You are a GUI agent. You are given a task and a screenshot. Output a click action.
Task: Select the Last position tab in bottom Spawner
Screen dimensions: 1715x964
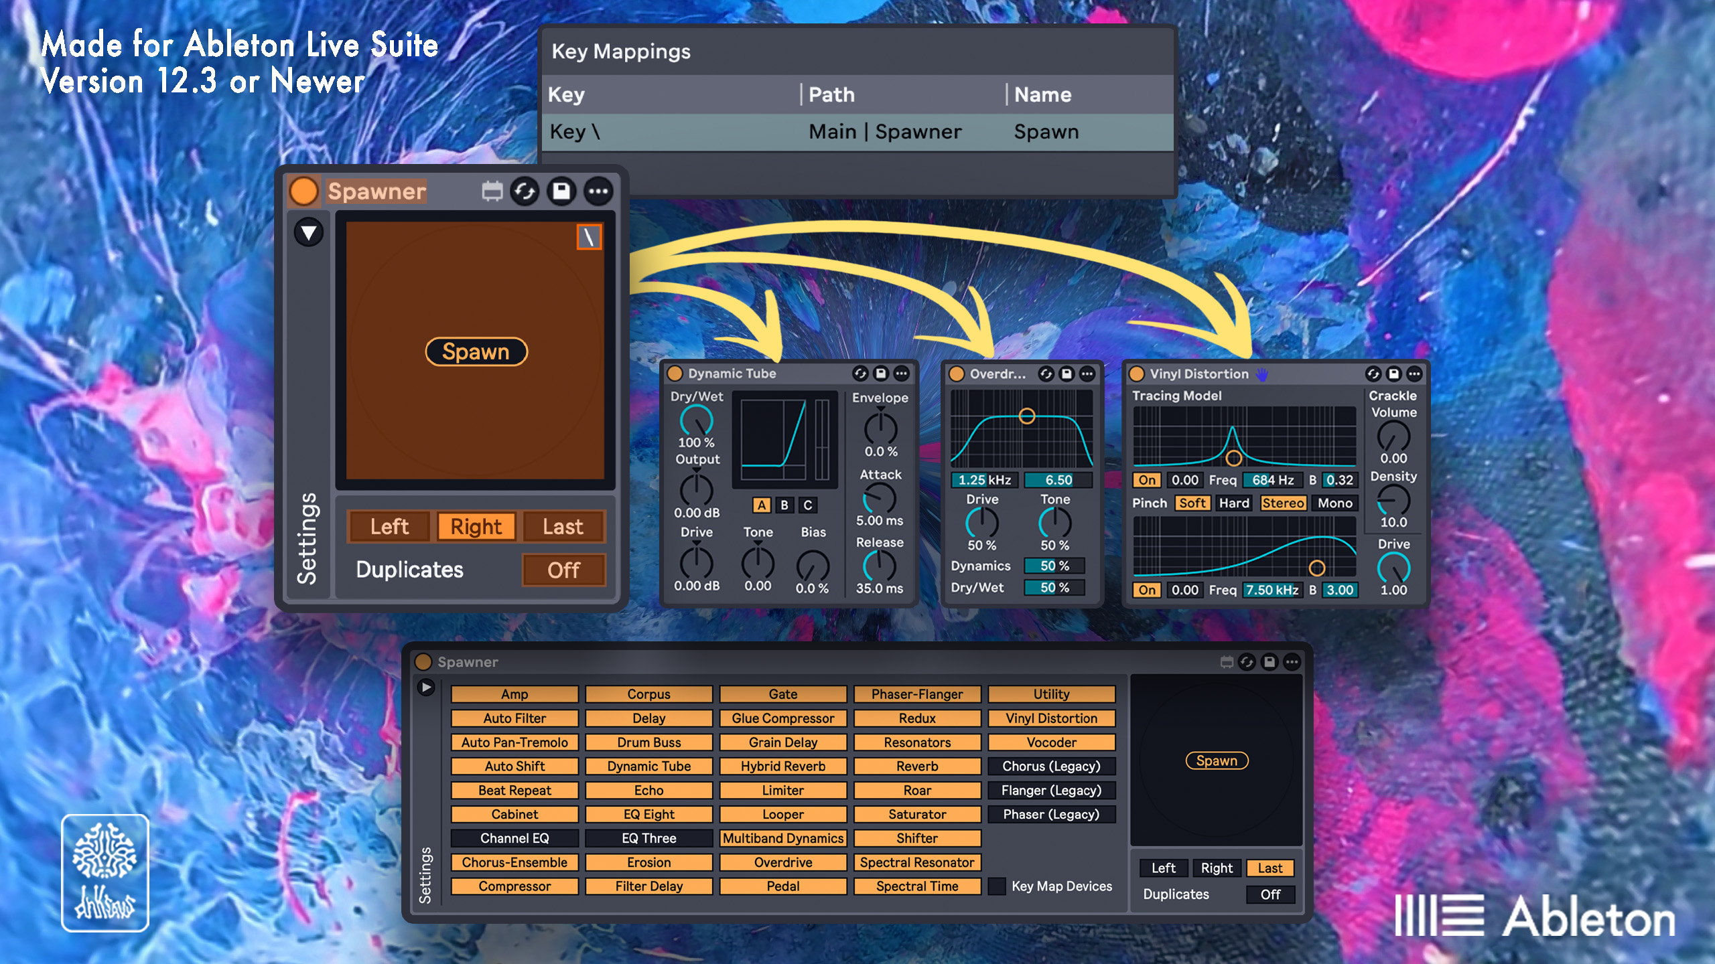click(1270, 868)
